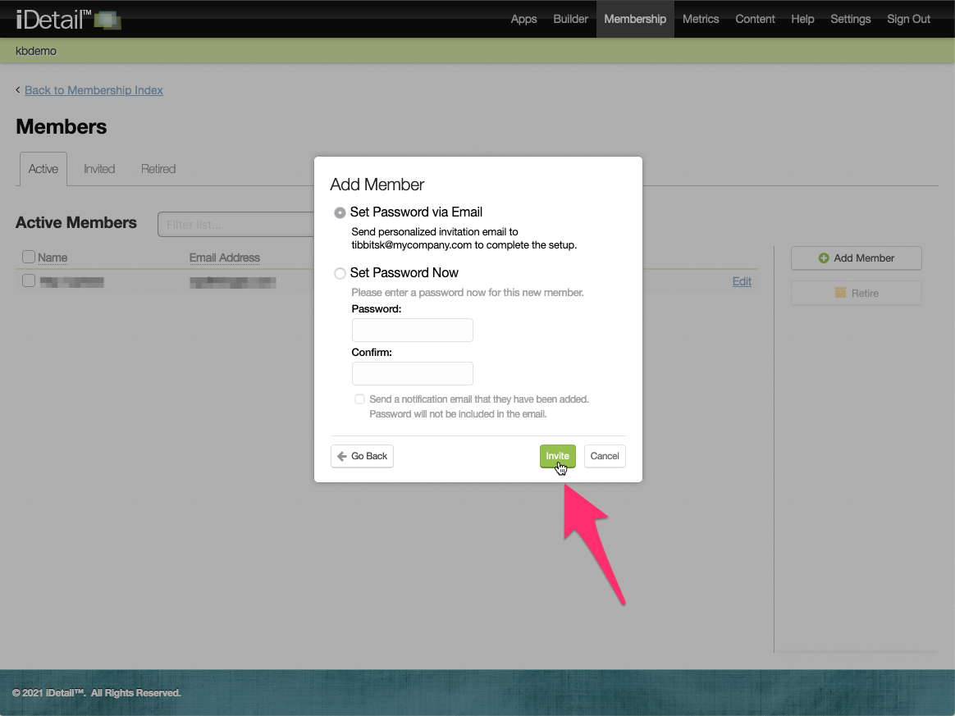
Task: Check the first member row checkbox
Action: point(29,280)
